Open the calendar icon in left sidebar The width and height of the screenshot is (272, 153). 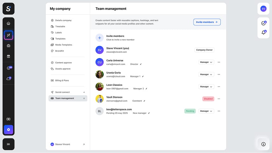click(x=8, y=56)
